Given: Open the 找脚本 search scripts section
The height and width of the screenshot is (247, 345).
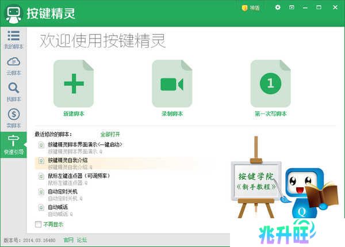Looking at the screenshot, I should tap(13, 92).
